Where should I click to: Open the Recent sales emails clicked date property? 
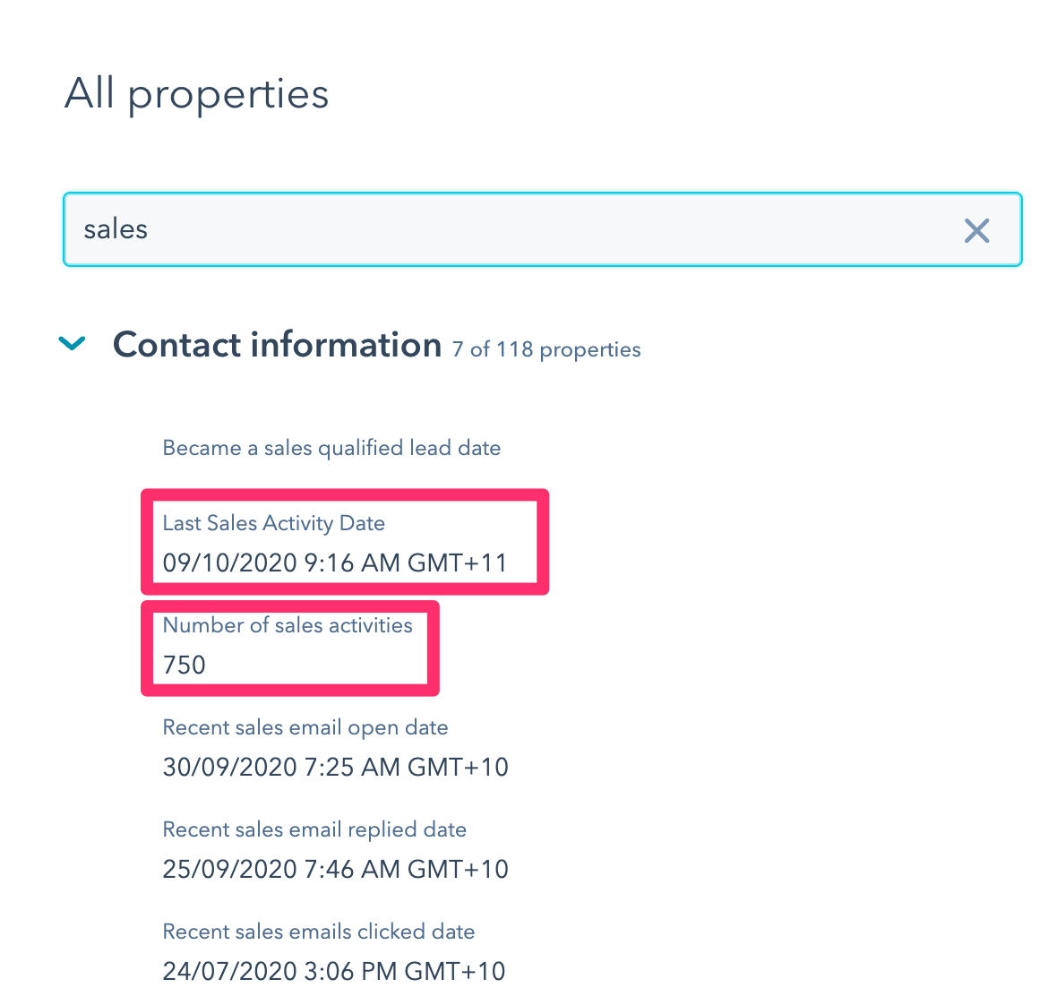click(318, 932)
